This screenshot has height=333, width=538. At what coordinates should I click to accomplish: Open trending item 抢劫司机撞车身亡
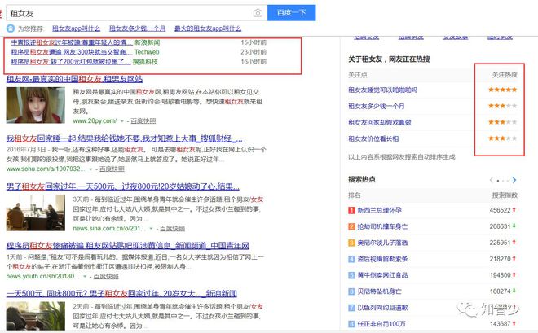[x=382, y=226]
